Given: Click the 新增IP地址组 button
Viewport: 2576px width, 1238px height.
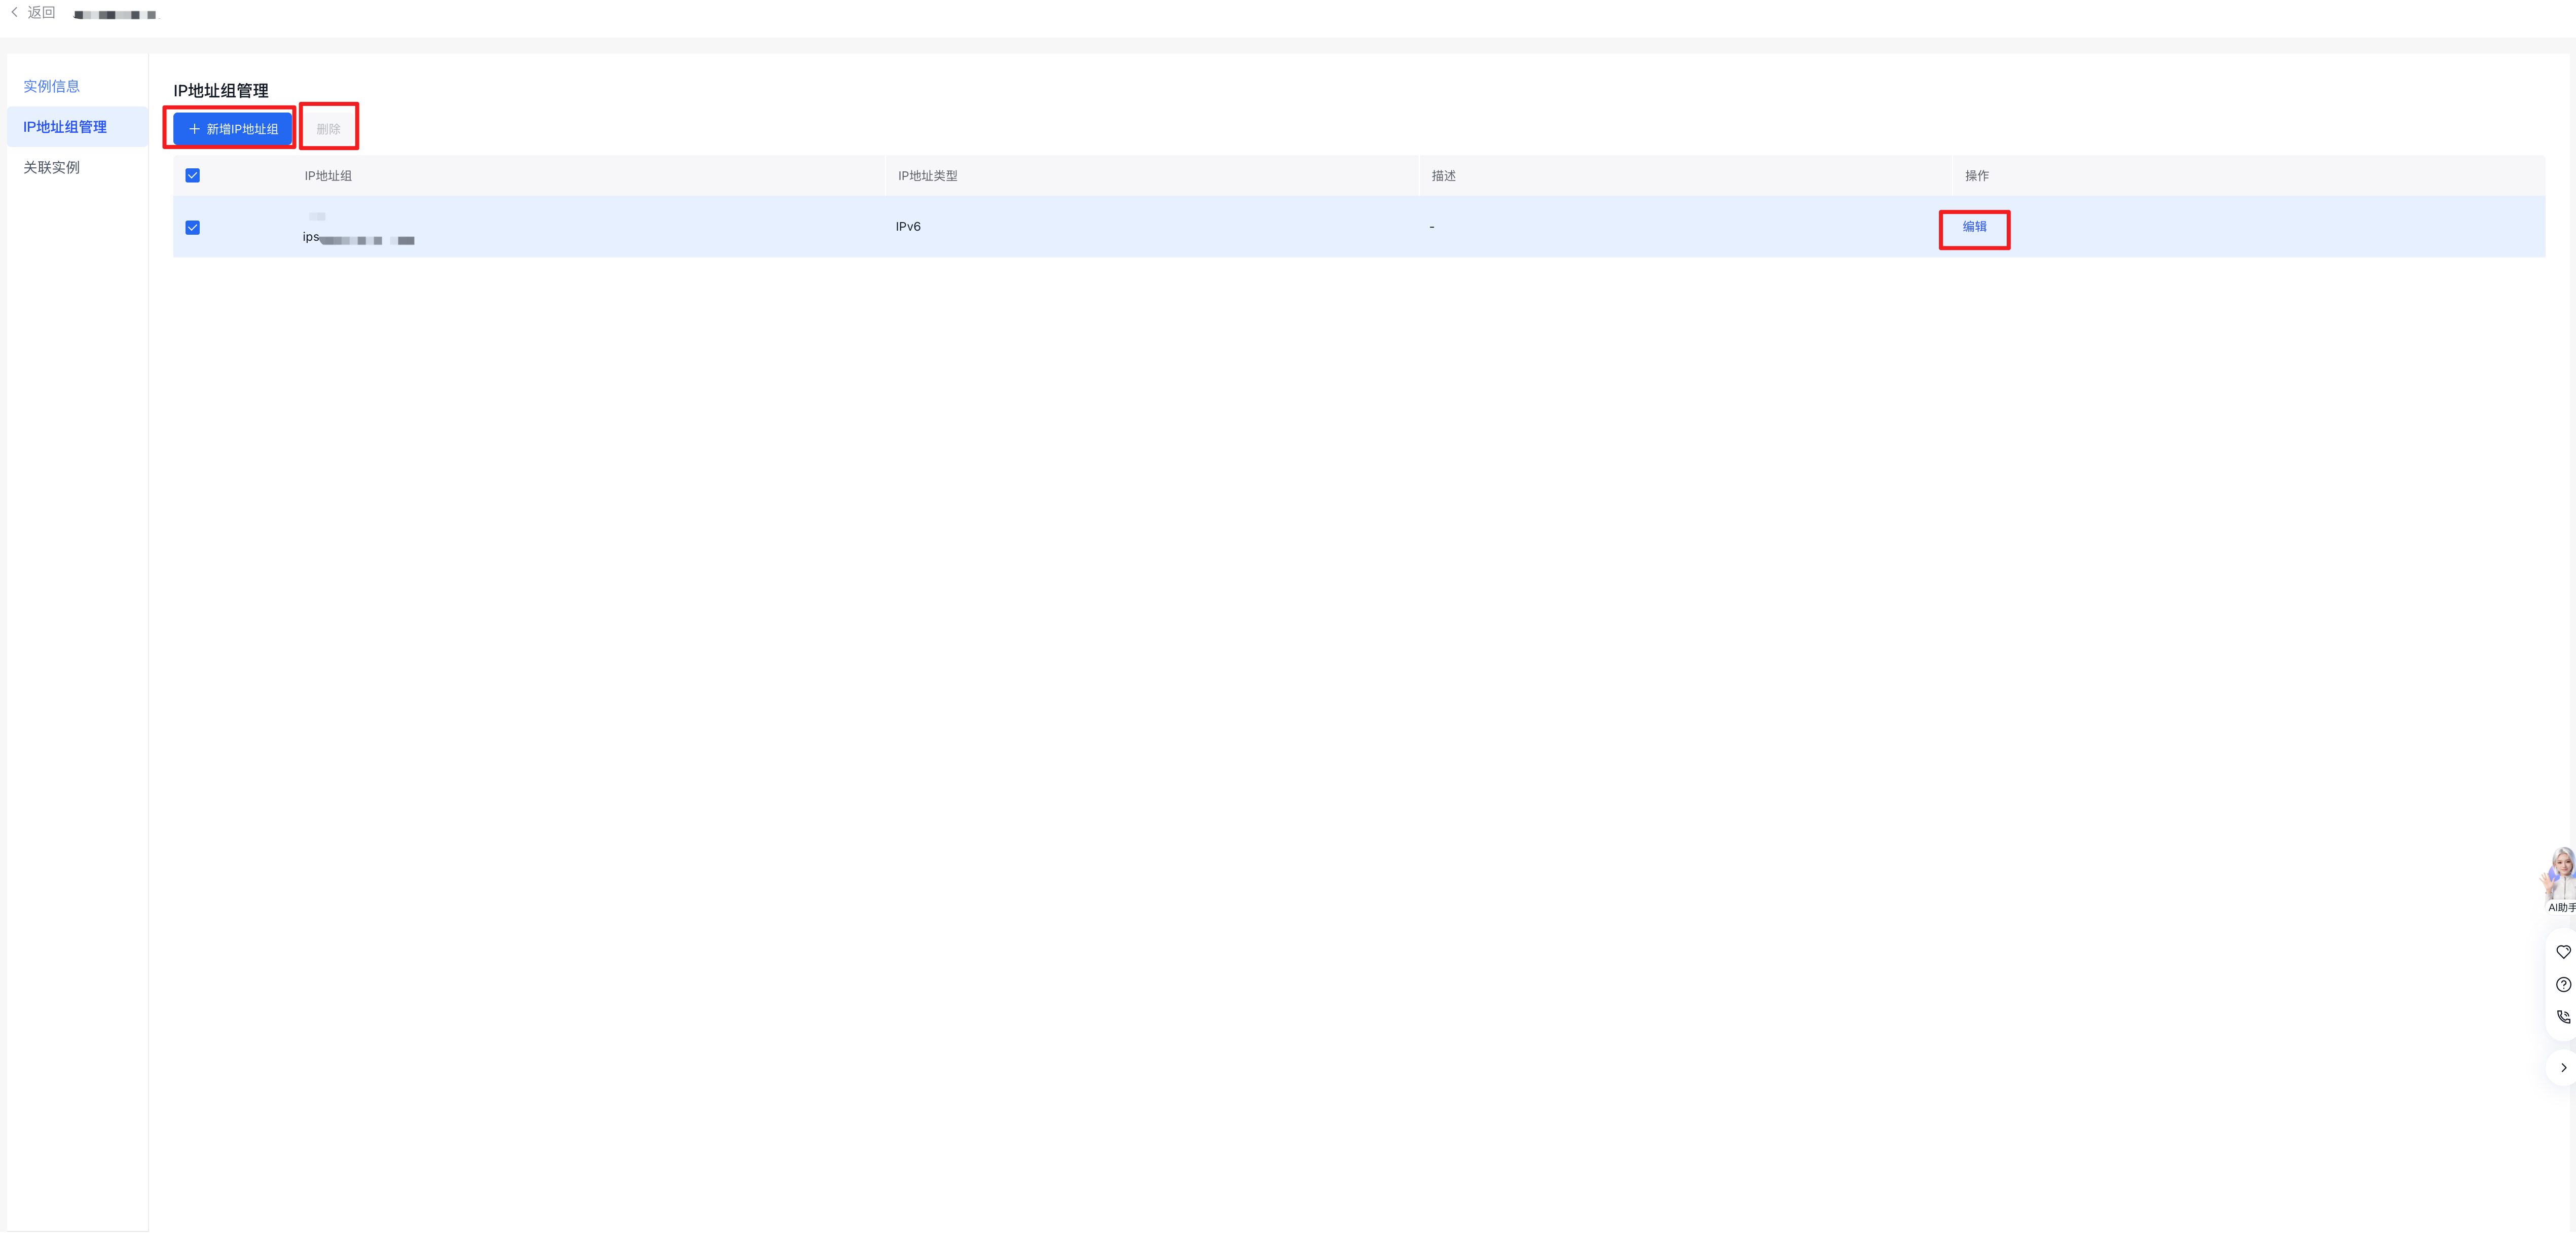Looking at the screenshot, I should (233, 129).
